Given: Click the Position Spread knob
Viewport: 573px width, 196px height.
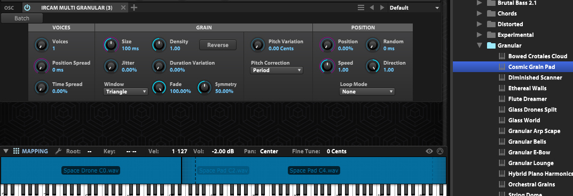Looking at the screenshot, I should [41, 66].
